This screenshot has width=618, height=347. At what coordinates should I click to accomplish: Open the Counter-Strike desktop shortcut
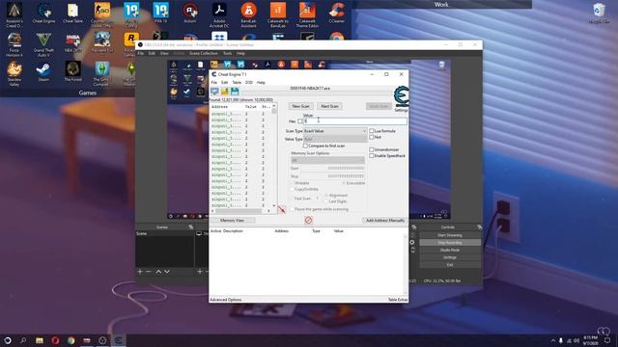102,15
